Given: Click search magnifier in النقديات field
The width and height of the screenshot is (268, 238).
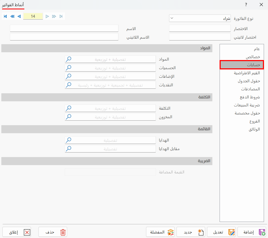Looking at the screenshot, I should [68, 85].
